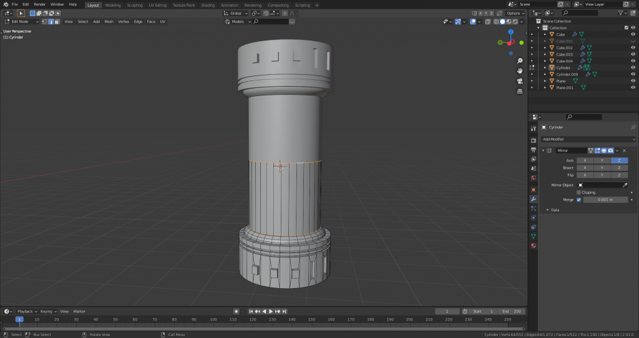Enable Bisect Y option
The image size is (639, 338).
(x=602, y=168)
